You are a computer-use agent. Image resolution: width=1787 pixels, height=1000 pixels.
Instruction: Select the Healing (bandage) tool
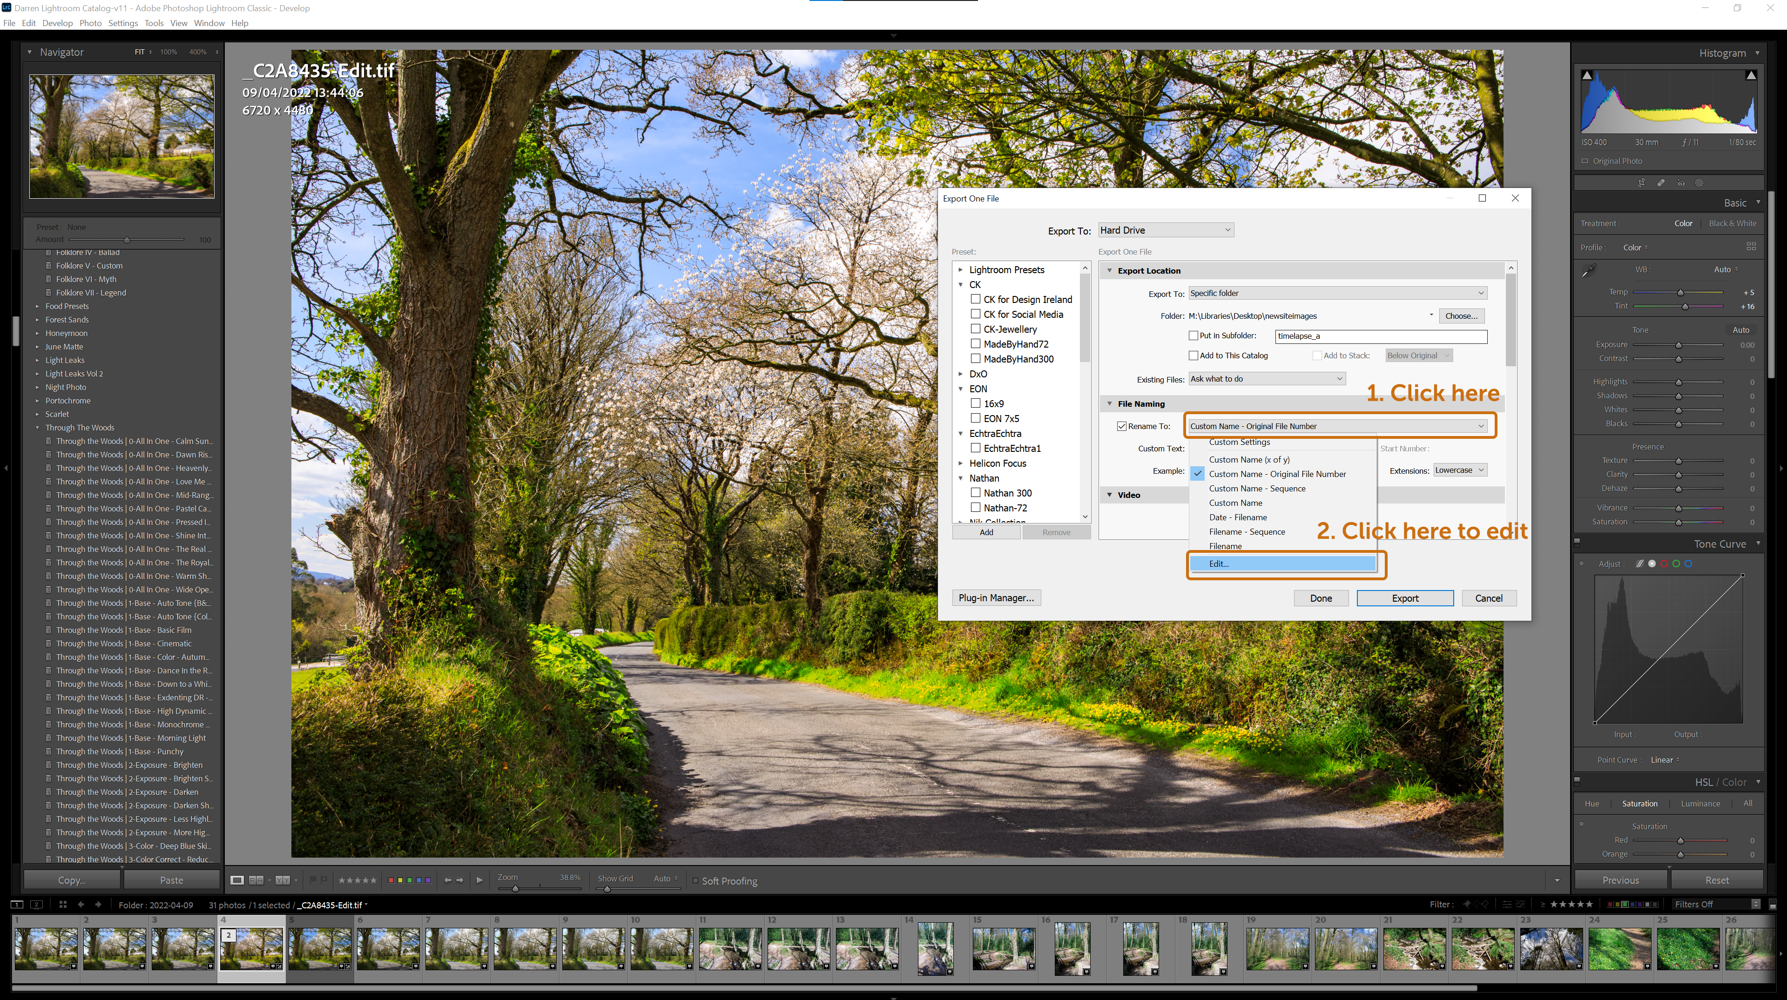pyautogui.click(x=1661, y=183)
